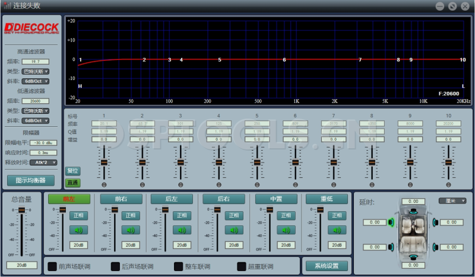This screenshot has height=277, width=475.
Task: Toggle the 重低 channel speaker icon
Action: [x=338, y=230]
